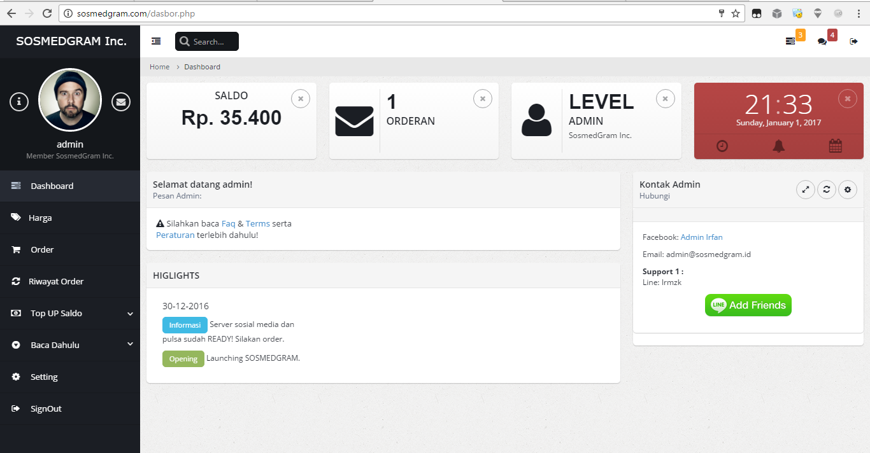Click the LINE Add Friends button
Image resolution: width=870 pixels, height=453 pixels.
(748, 305)
